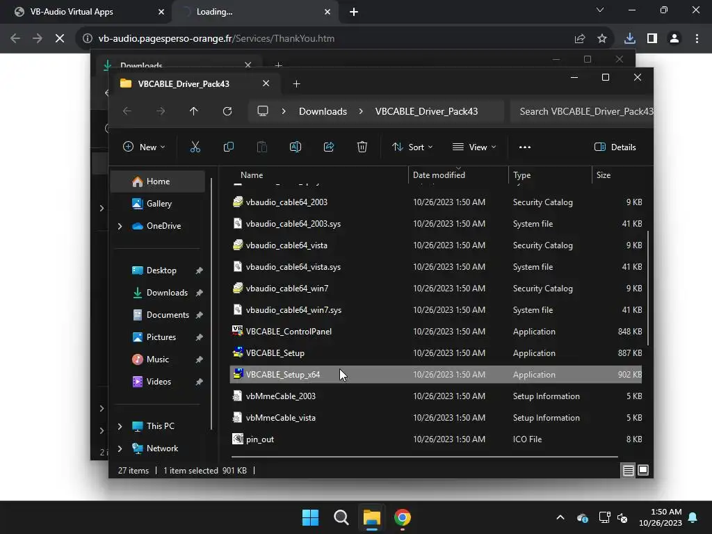Viewport: 712px width, 534px height.
Task: Click Chrome taskbar icon
Action: pos(403,517)
